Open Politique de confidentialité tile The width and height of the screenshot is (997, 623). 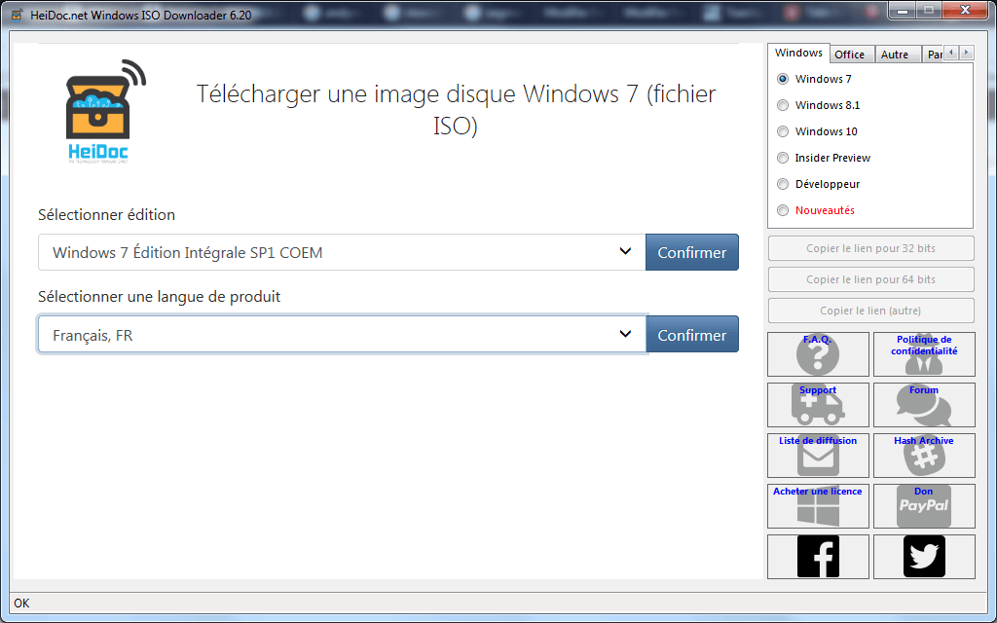point(924,354)
